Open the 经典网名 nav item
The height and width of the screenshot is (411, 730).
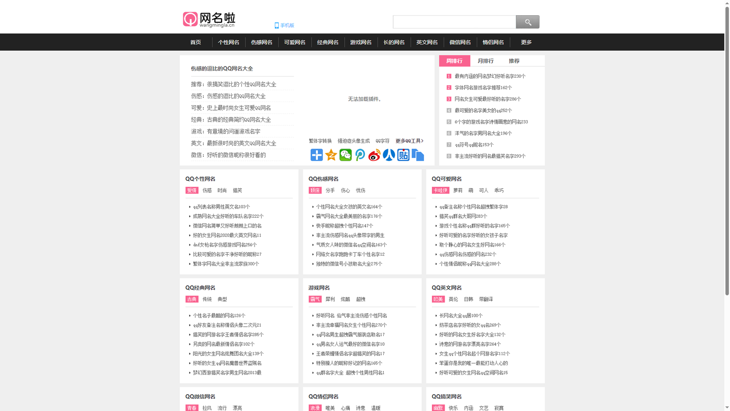point(327,42)
